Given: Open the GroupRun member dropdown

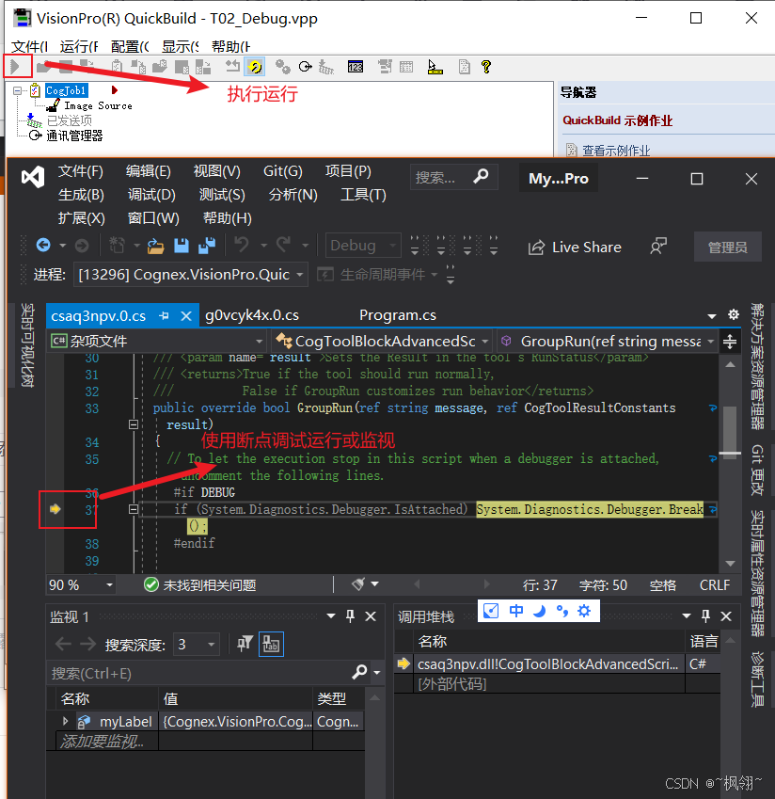Looking at the screenshot, I should (x=608, y=341).
